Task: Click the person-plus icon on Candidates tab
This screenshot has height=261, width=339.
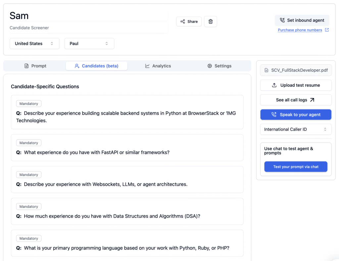Action: point(77,66)
